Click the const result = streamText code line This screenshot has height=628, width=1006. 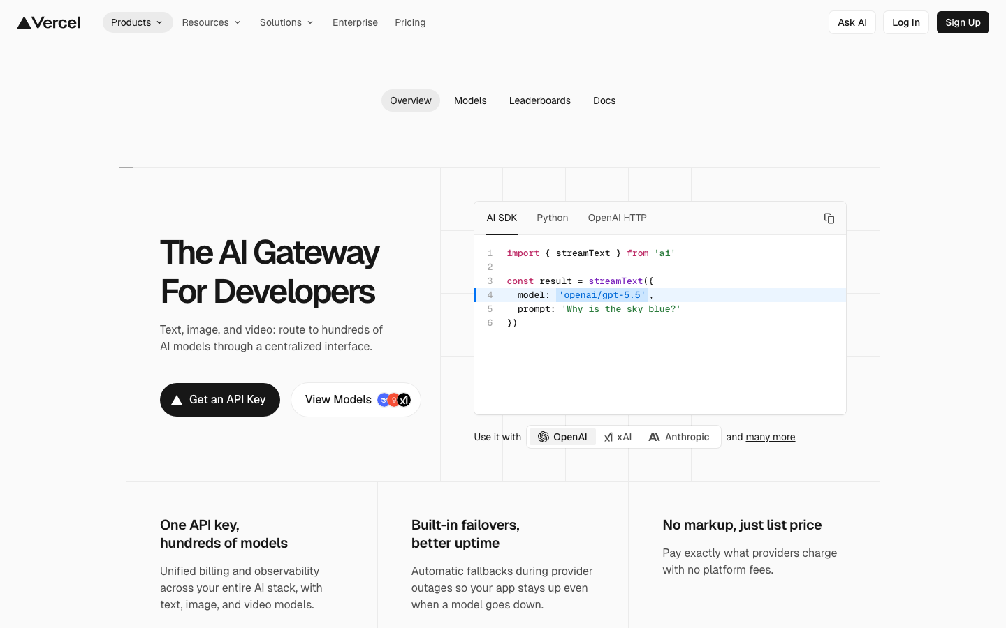(x=581, y=281)
